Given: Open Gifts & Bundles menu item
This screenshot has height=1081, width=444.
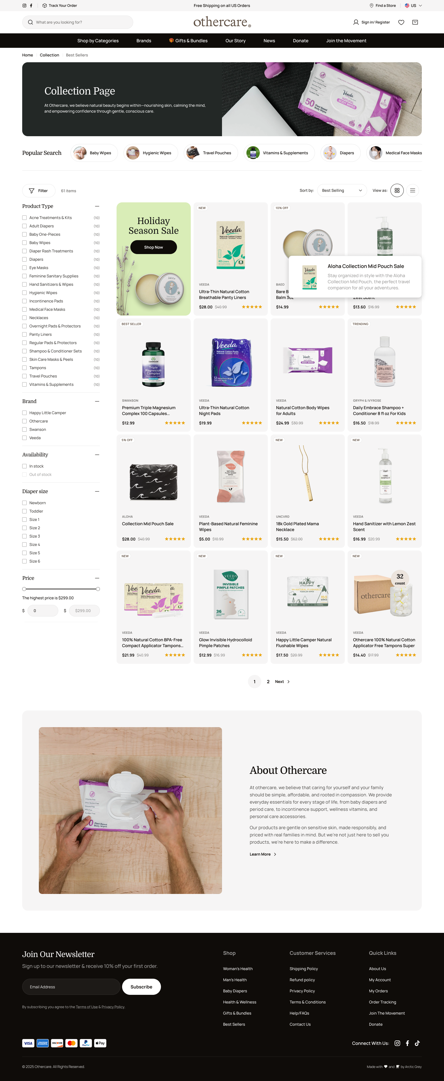Looking at the screenshot, I should 188,41.
